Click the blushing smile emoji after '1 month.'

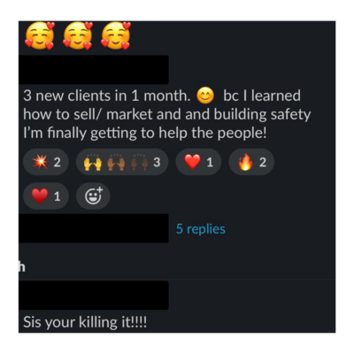click(x=205, y=96)
